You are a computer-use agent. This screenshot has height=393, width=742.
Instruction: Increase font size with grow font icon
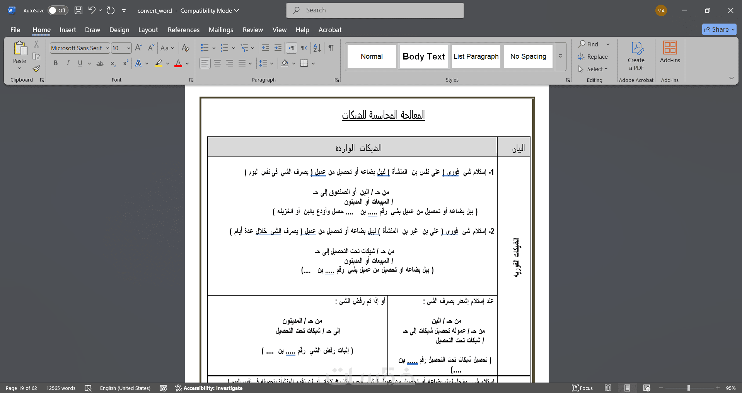coord(139,48)
